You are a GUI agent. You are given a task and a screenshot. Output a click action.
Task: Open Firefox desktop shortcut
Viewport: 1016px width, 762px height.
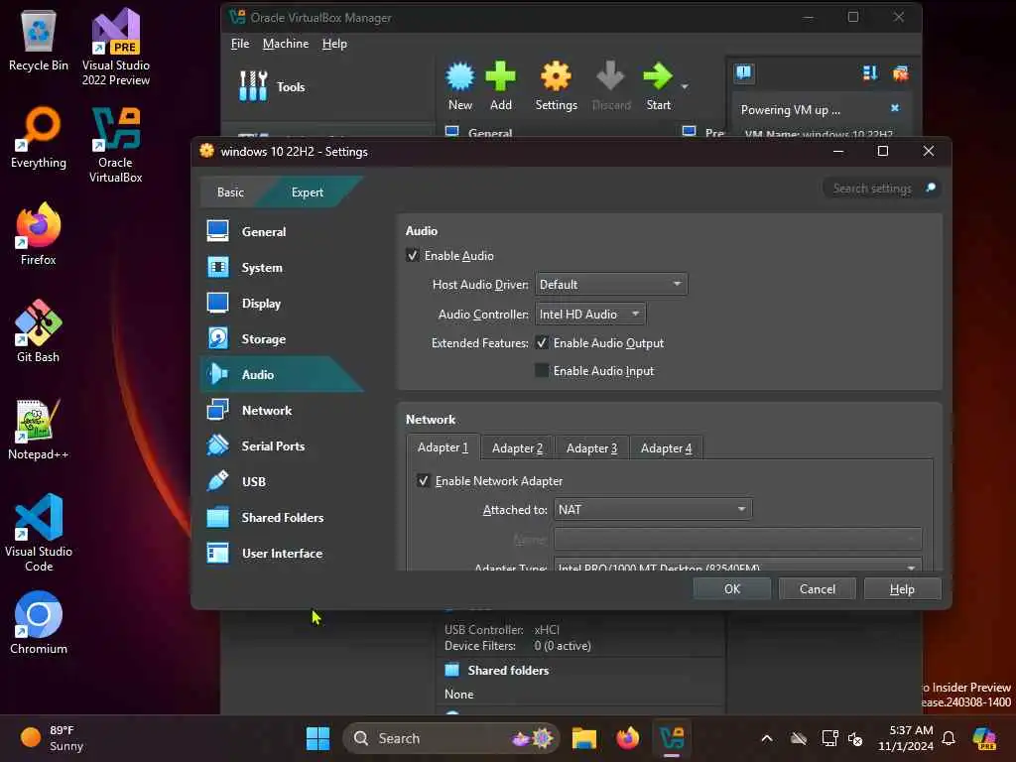(39, 234)
